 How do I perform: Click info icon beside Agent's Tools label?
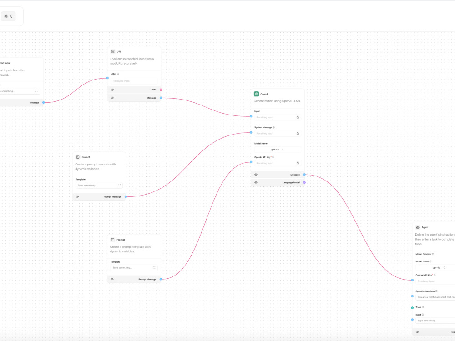[x=423, y=307]
